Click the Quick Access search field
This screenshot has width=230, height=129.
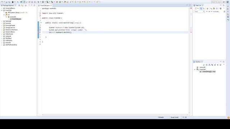(x=216, y=2)
